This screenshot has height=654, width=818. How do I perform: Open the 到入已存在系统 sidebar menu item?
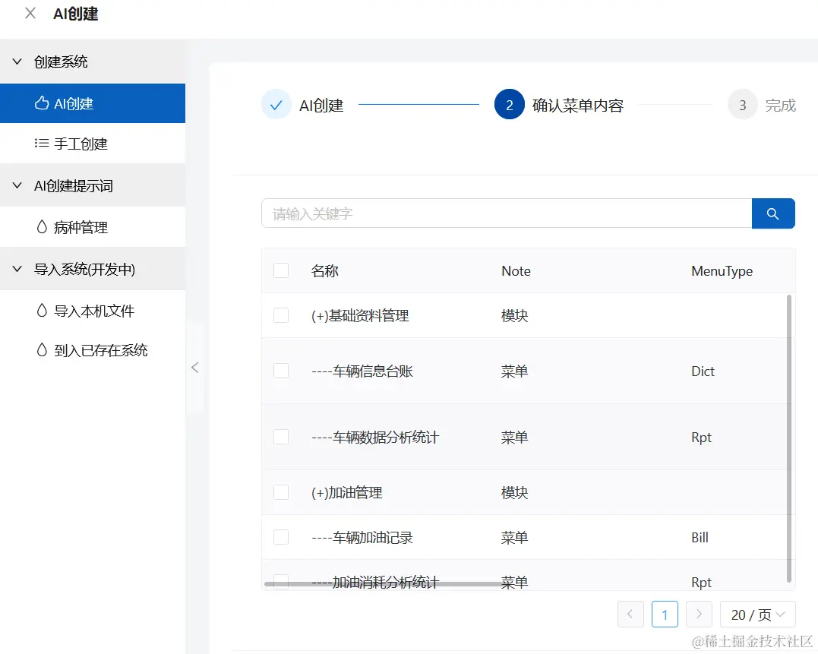(x=93, y=350)
